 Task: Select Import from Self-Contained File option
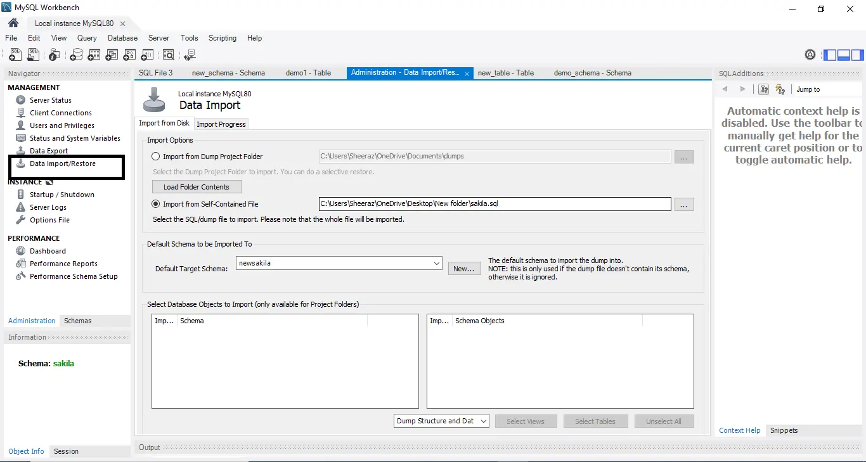[155, 204]
